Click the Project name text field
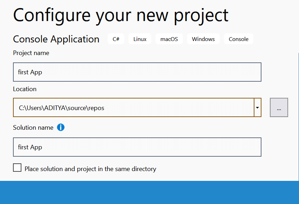 tap(137, 72)
